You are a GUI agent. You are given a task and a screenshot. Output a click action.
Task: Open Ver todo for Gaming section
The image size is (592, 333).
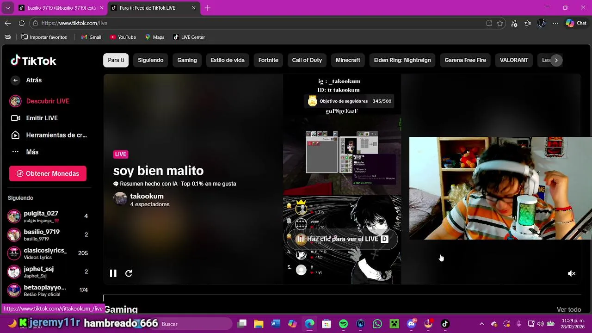[569, 309]
